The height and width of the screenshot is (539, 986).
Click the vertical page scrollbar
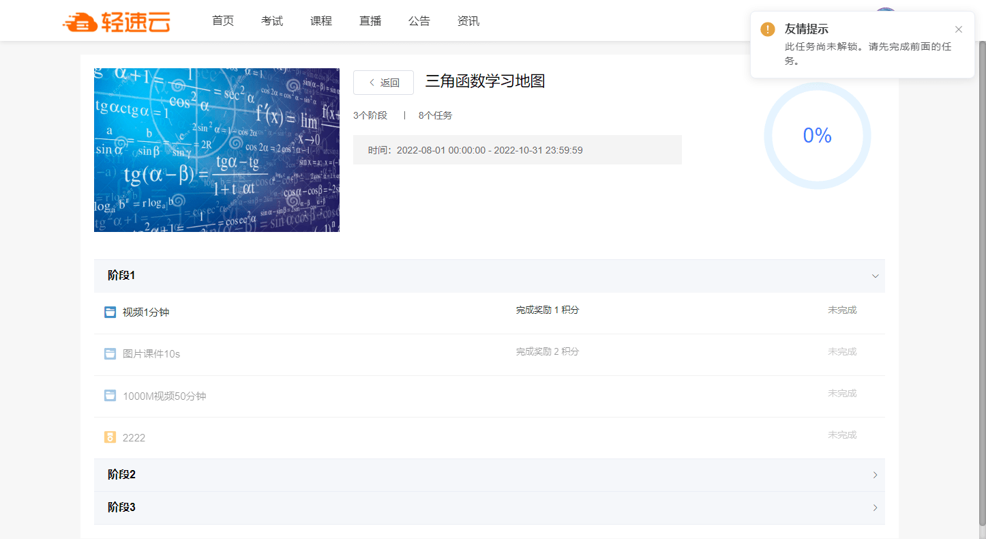[982, 283]
